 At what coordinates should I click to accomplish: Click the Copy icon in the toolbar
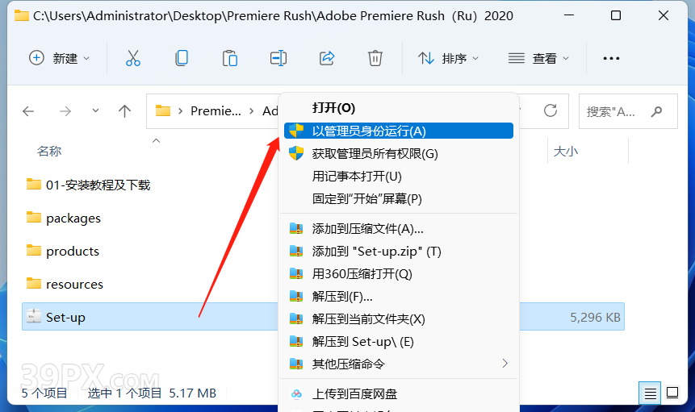tap(182, 58)
